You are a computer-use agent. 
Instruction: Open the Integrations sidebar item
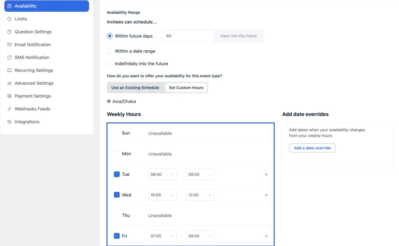(x=27, y=122)
